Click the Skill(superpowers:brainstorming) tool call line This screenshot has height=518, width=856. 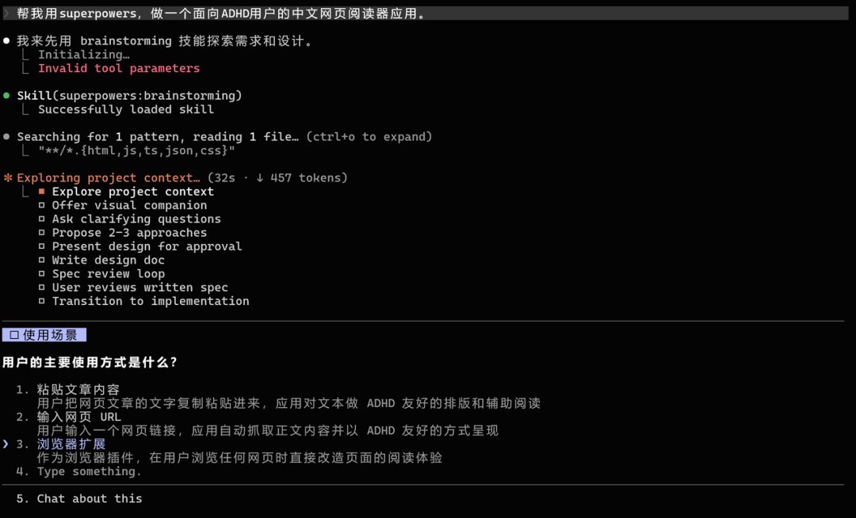click(129, 95)
